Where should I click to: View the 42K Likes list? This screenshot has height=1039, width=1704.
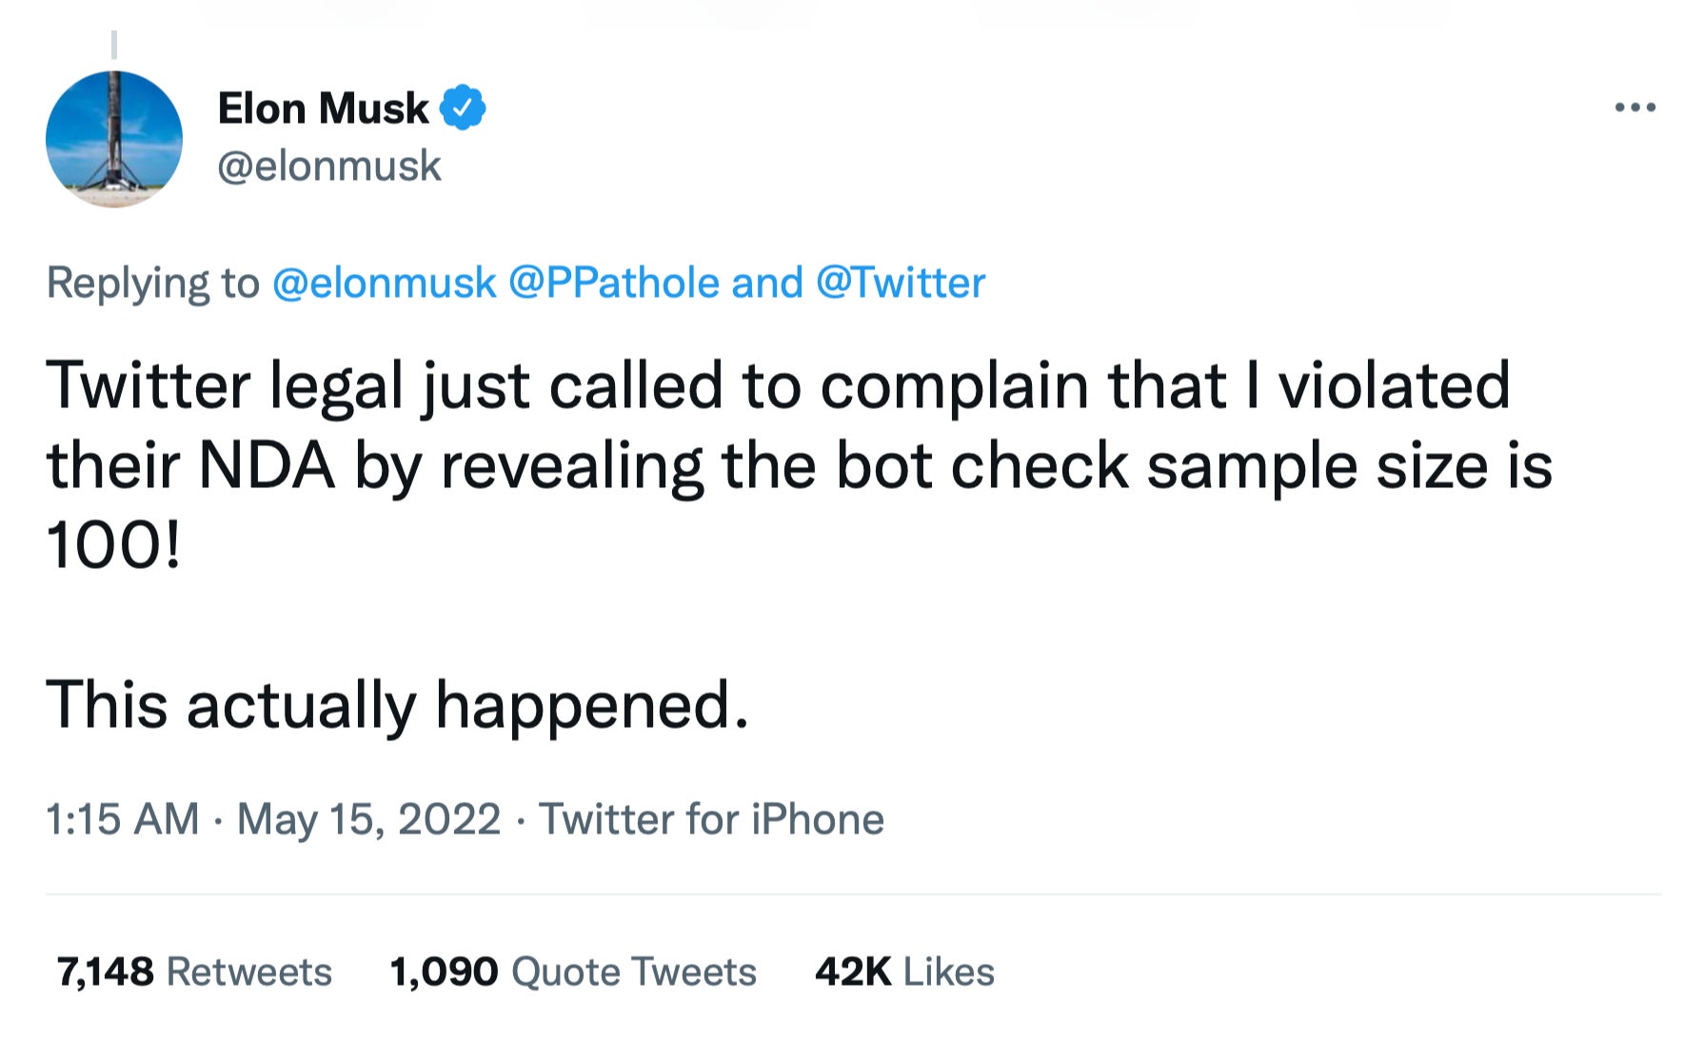point(904,971)
